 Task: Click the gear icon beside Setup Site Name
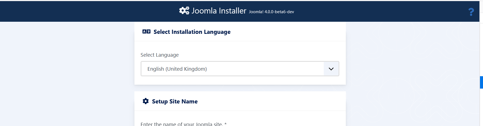pos(146,101)
